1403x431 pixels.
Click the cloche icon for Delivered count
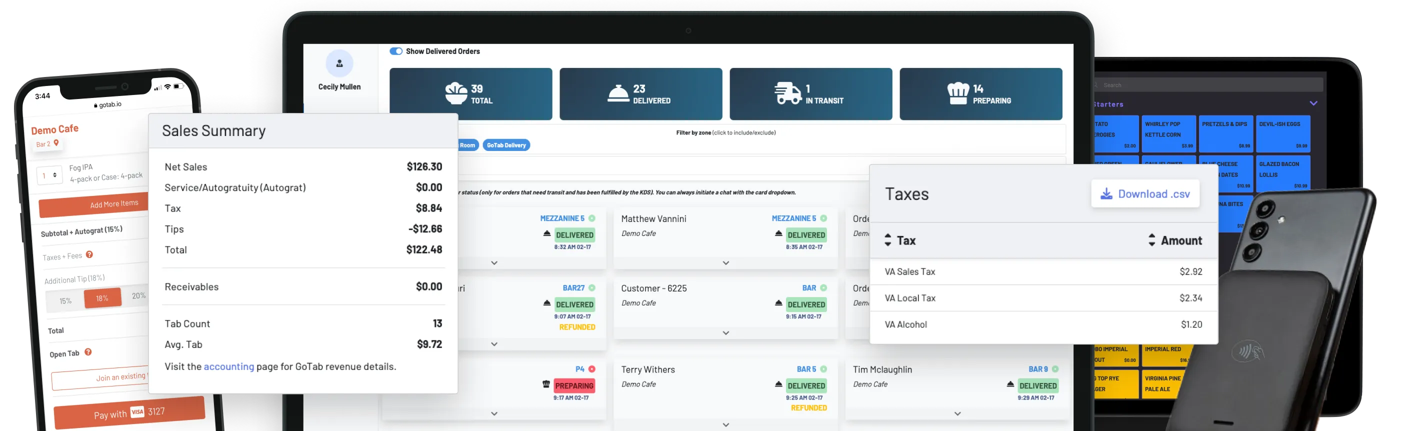(618, 93)
